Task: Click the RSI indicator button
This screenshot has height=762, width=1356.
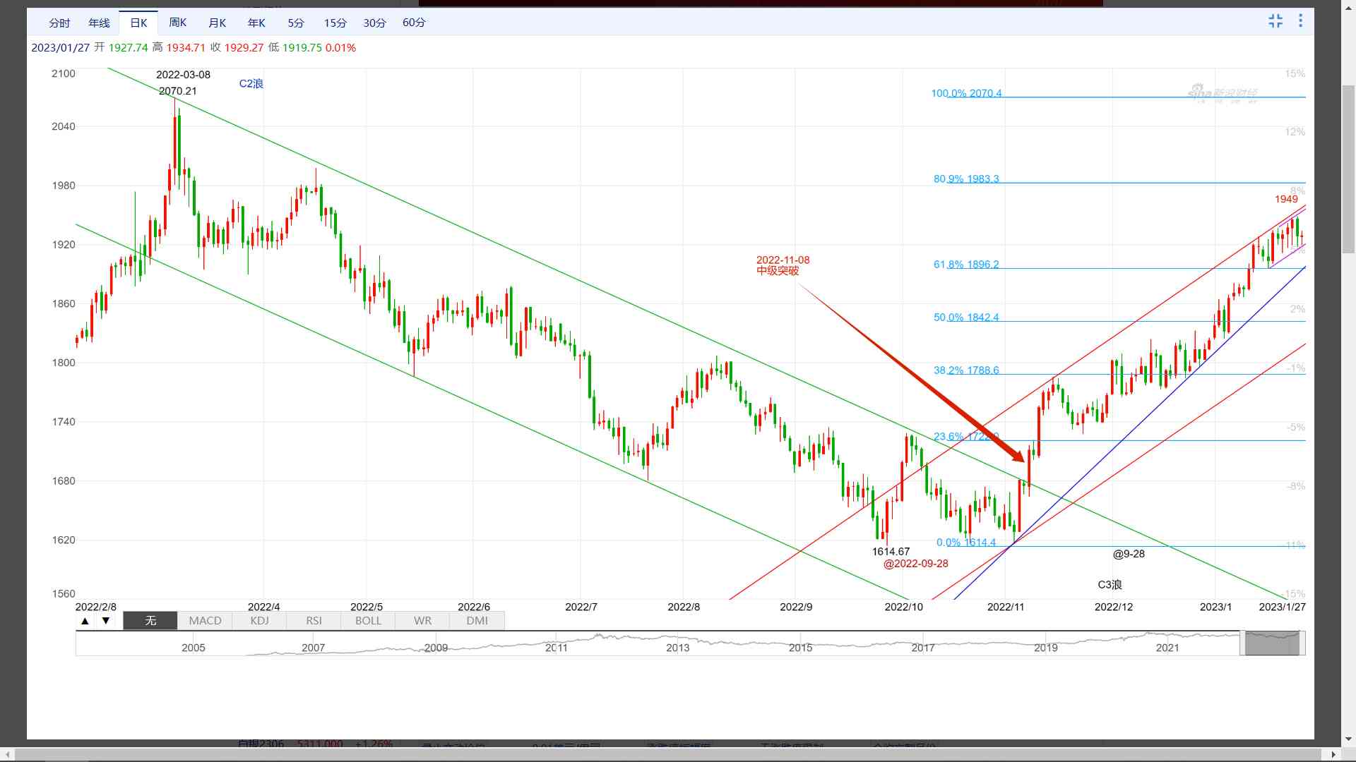Action: [314, 621]
